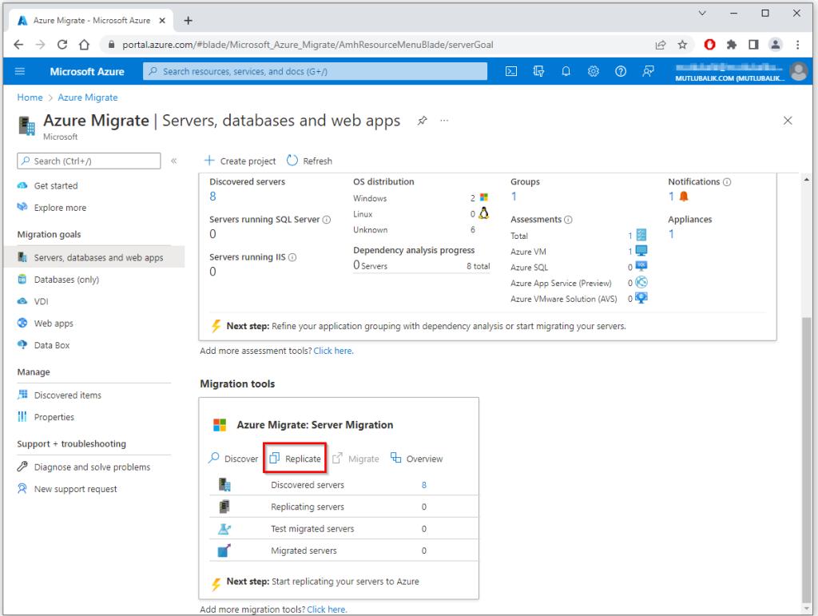Screen dimensions: 818x616
Task: Select Databases (only) migration goal
Action: (x=66, y=280)
